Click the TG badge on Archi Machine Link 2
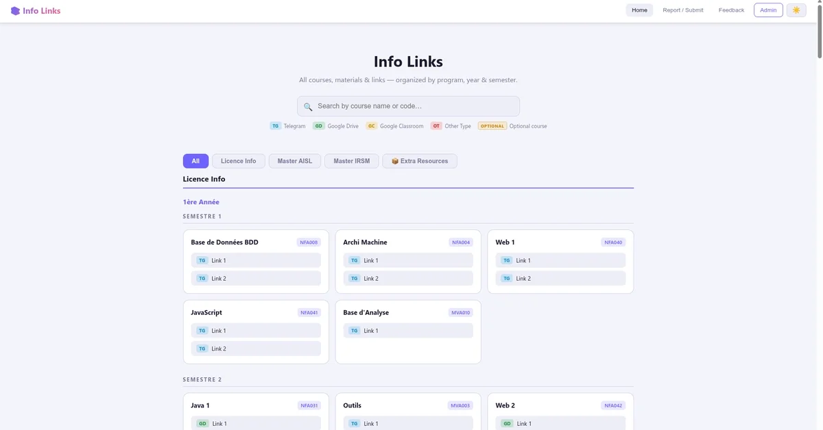Viewport: 823px width, 430px height. pyautogui.click(x=354, y=279)
